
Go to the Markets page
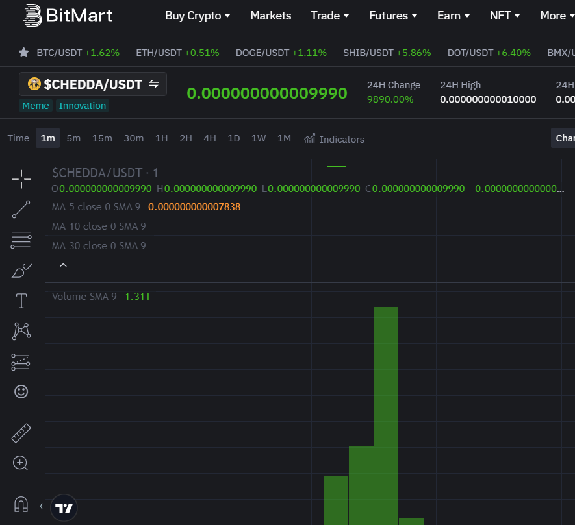click(x=271, y=16)
